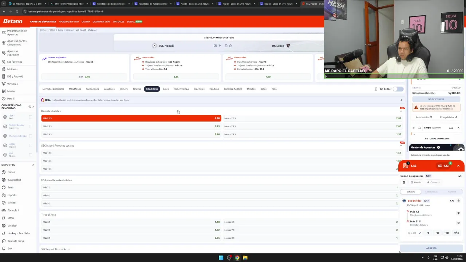Open bet slip settings sliders icon
The height and width of the screenshot is (262, 466).
[x=460, y=176]
